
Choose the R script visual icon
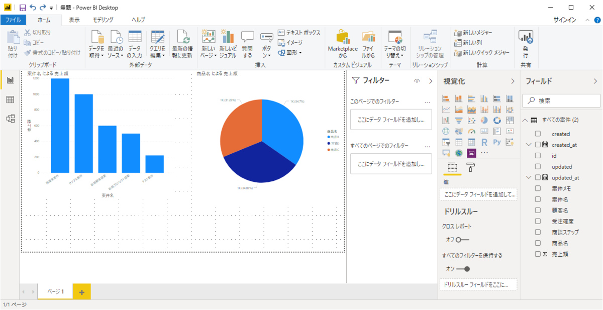coord(485,142)
